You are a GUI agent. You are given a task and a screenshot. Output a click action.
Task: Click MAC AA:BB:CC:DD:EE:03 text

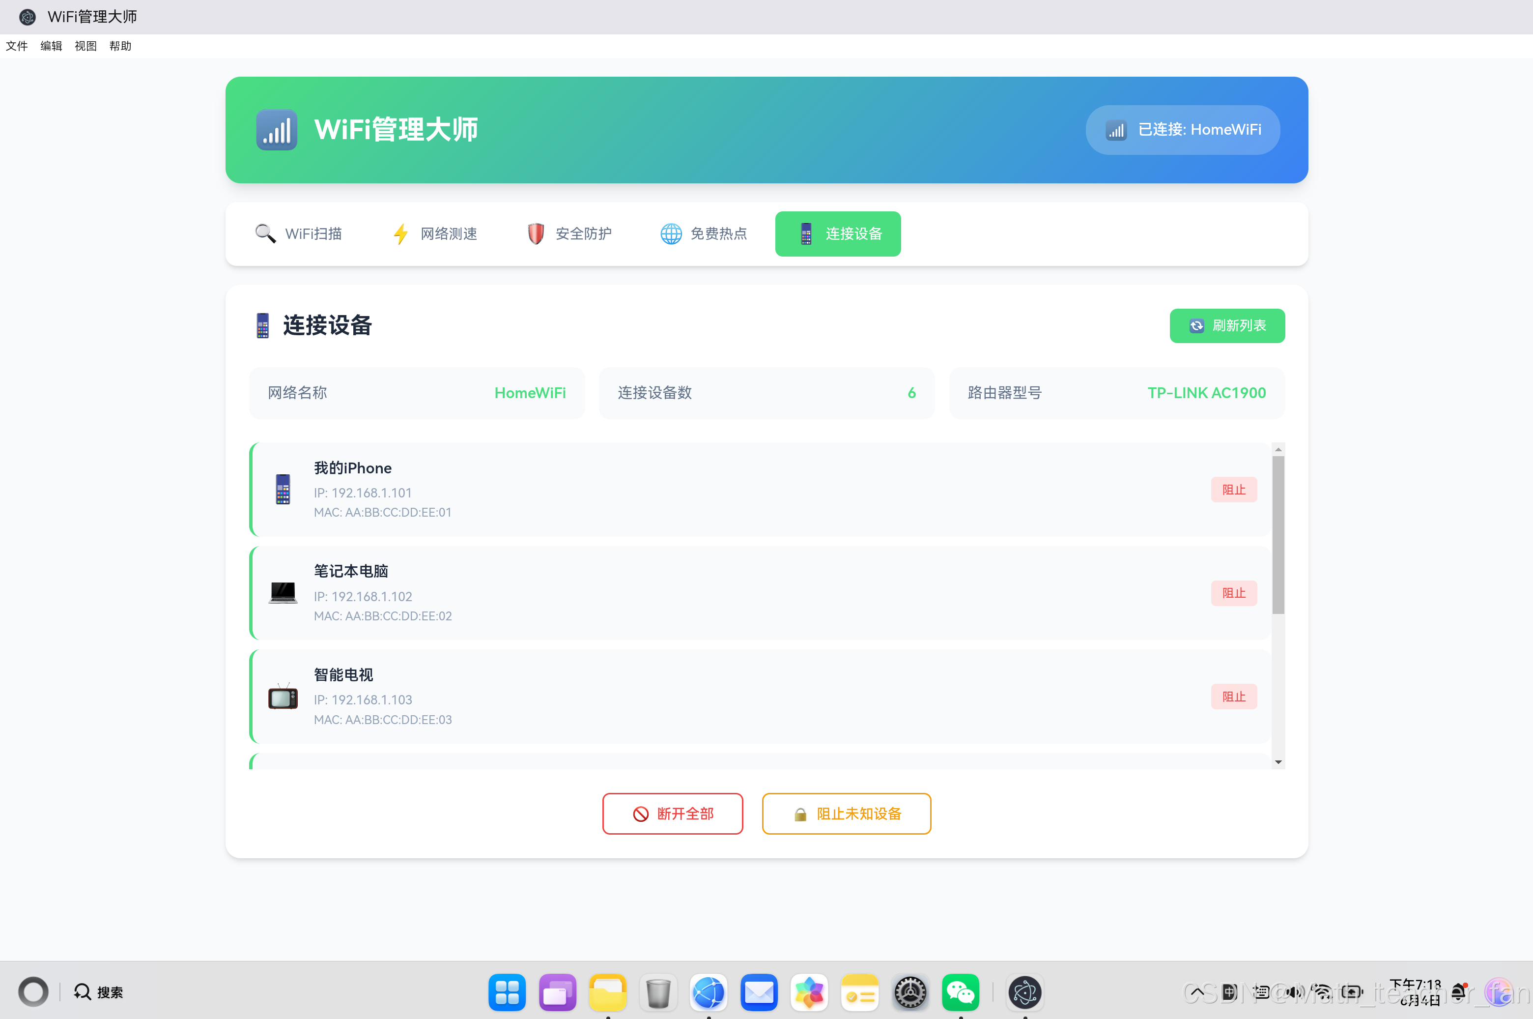click(x=383, y=720)
